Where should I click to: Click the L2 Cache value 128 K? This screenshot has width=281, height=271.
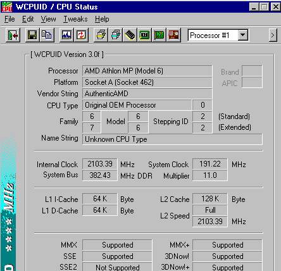210,199
